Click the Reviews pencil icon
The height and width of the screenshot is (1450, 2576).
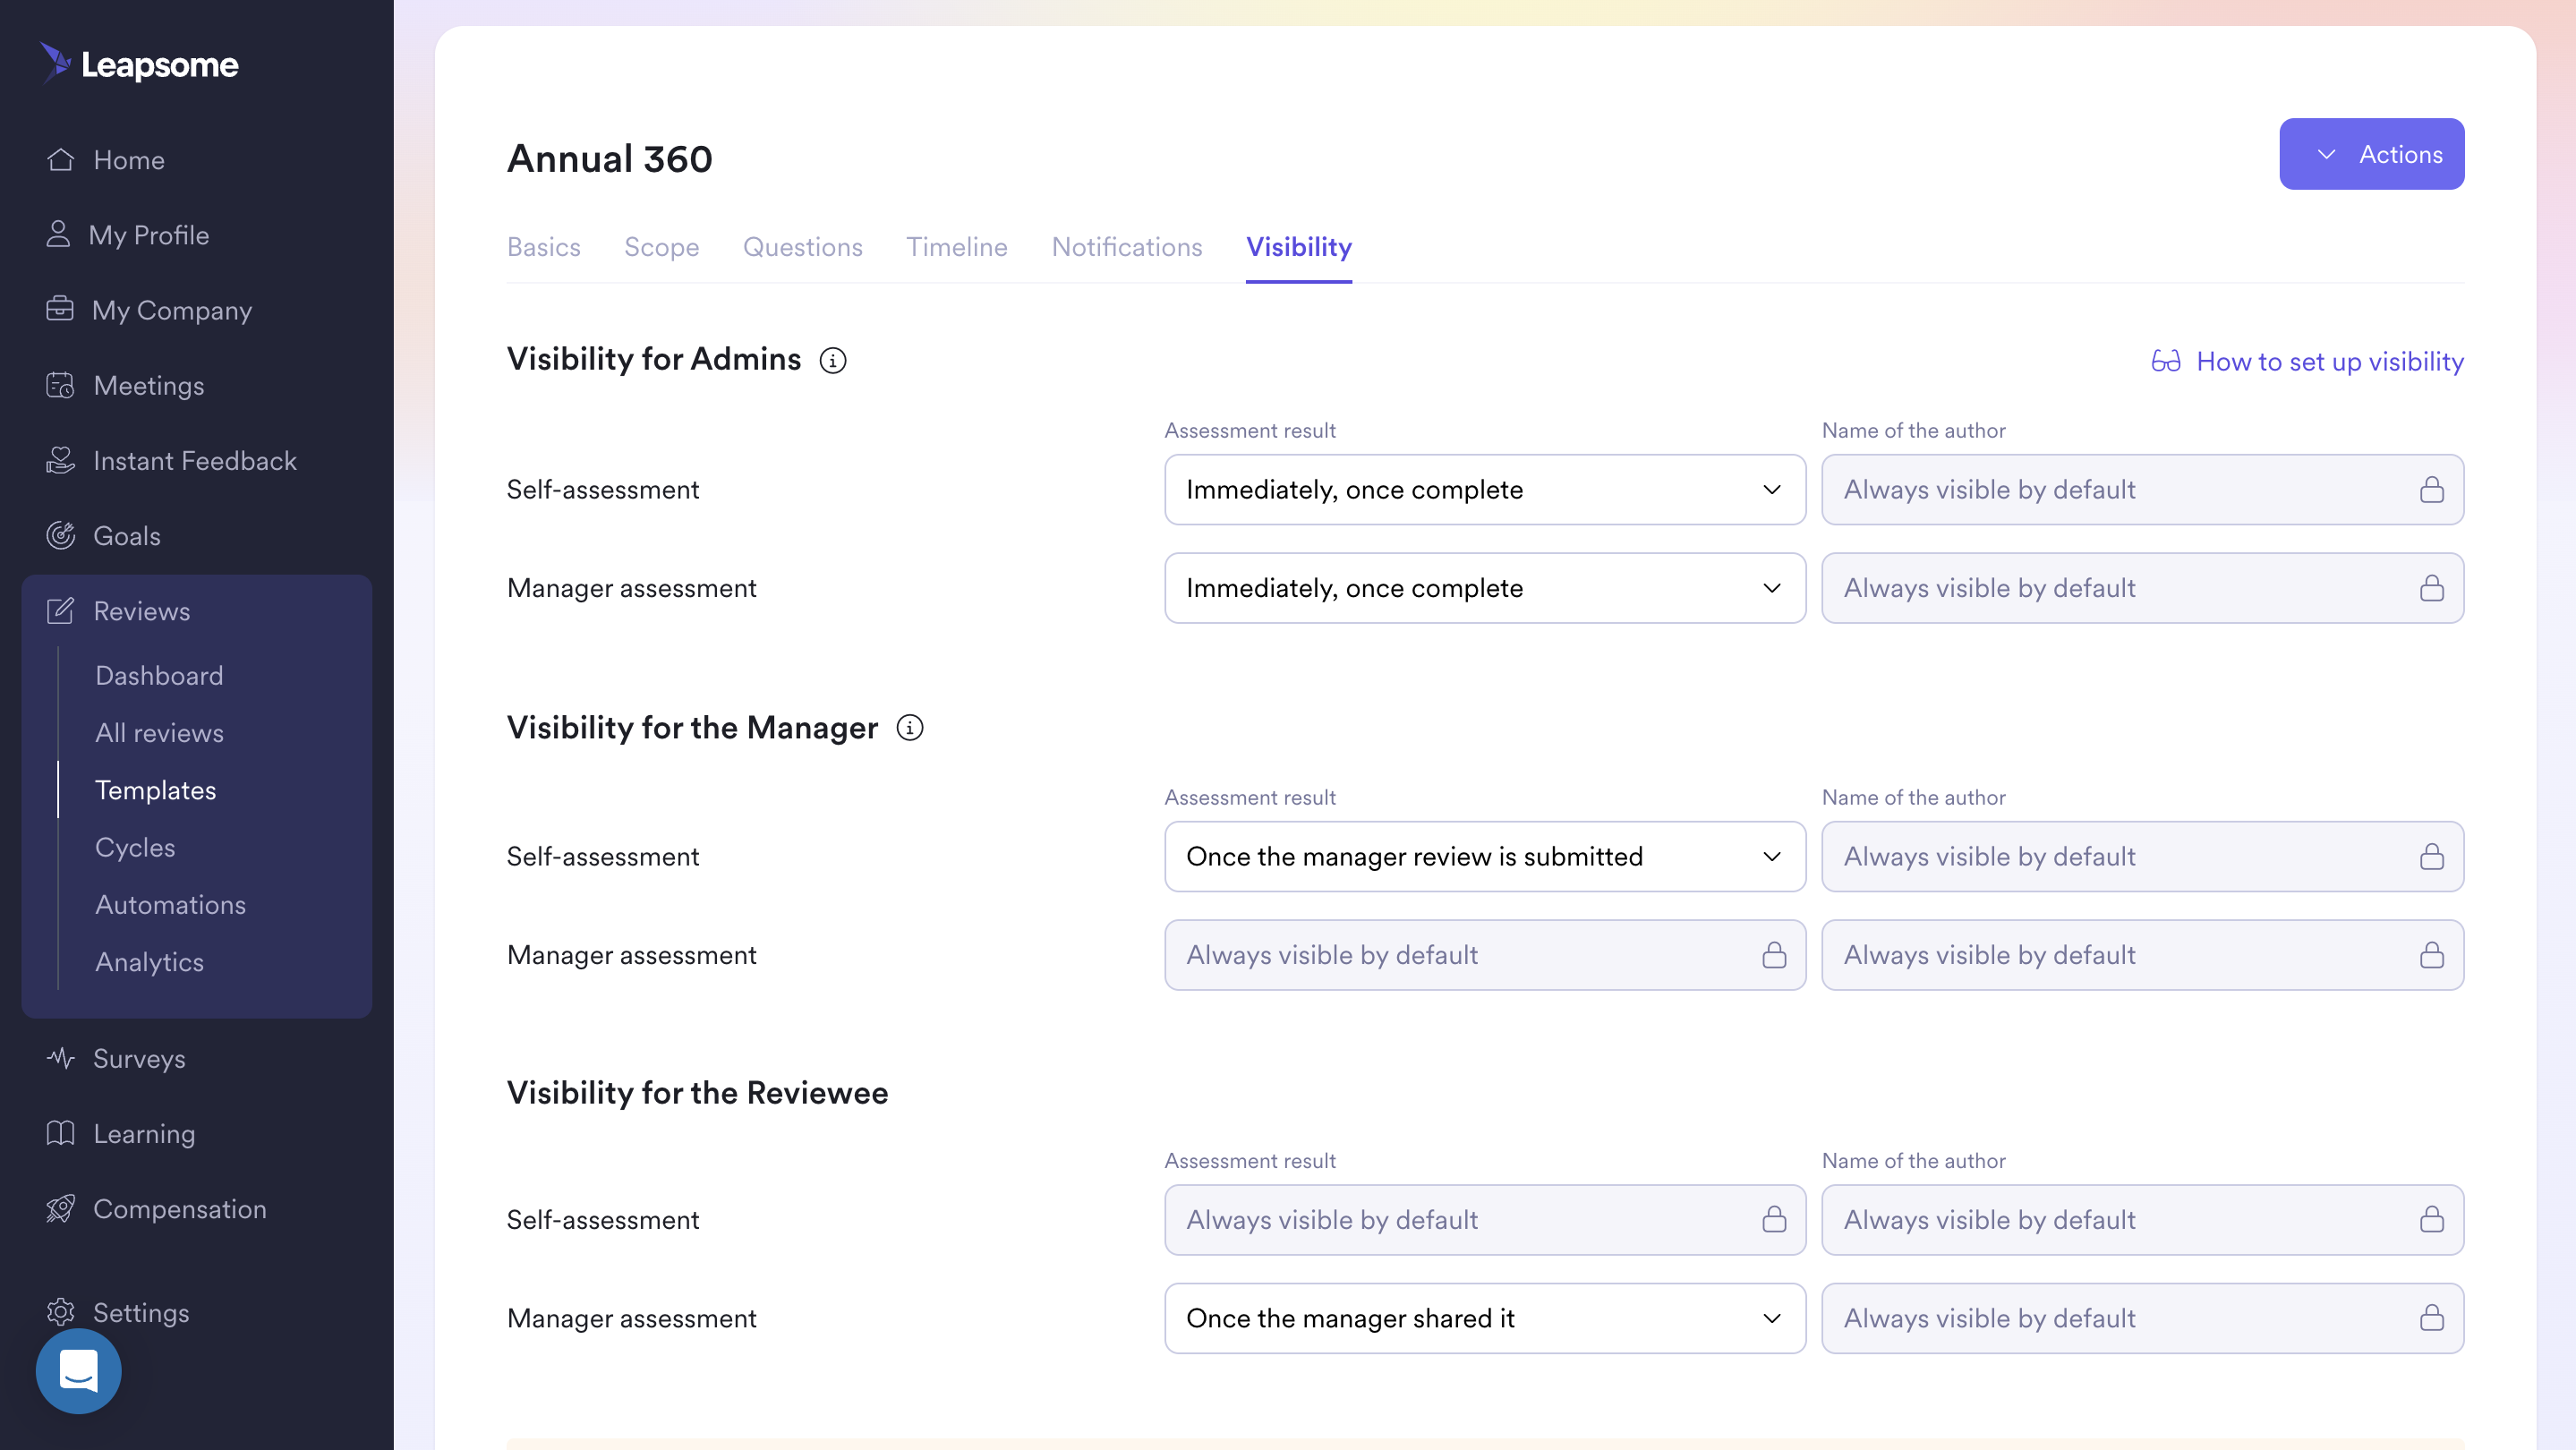(x=60, y=610)
